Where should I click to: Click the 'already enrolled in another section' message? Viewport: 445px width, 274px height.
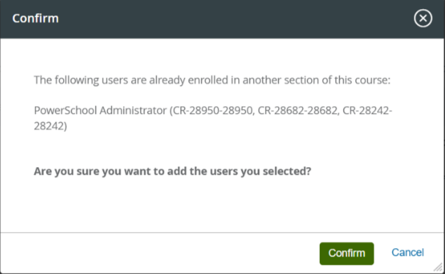click(212, 80)
